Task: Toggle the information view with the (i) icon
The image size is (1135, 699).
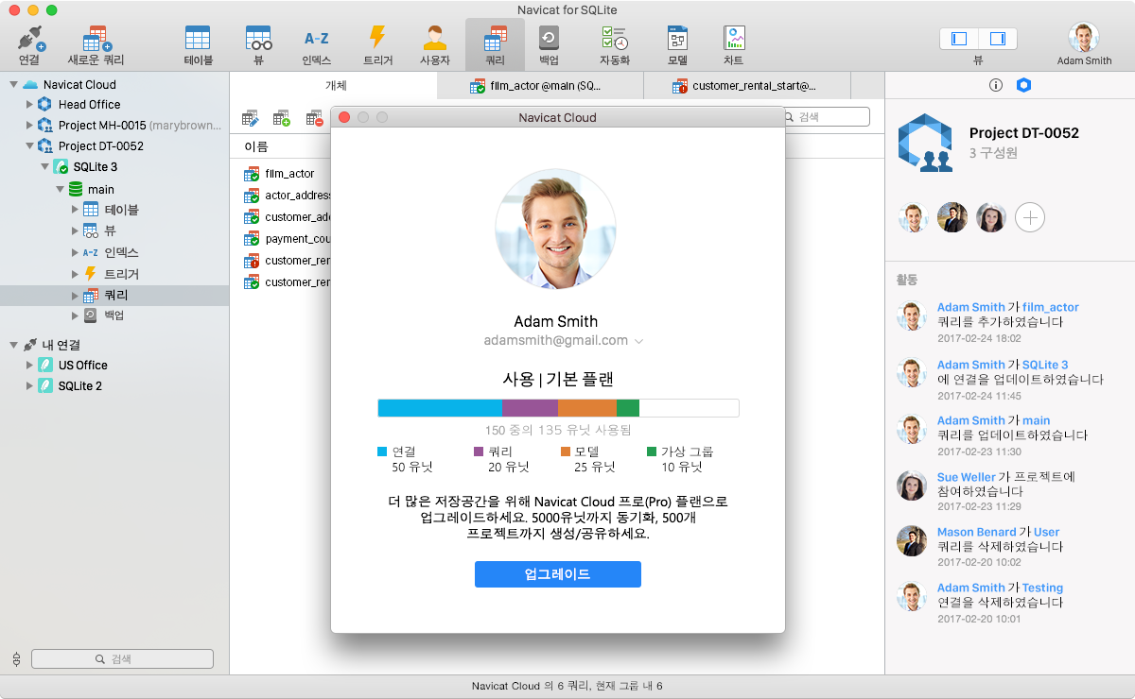Action: (995, 84)
